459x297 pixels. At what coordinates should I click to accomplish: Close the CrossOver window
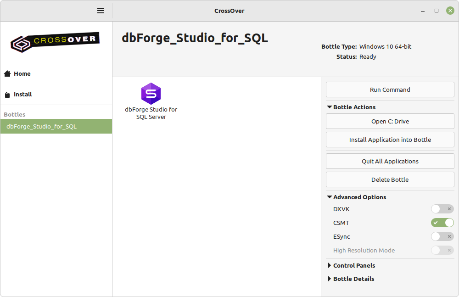(450, 11)
